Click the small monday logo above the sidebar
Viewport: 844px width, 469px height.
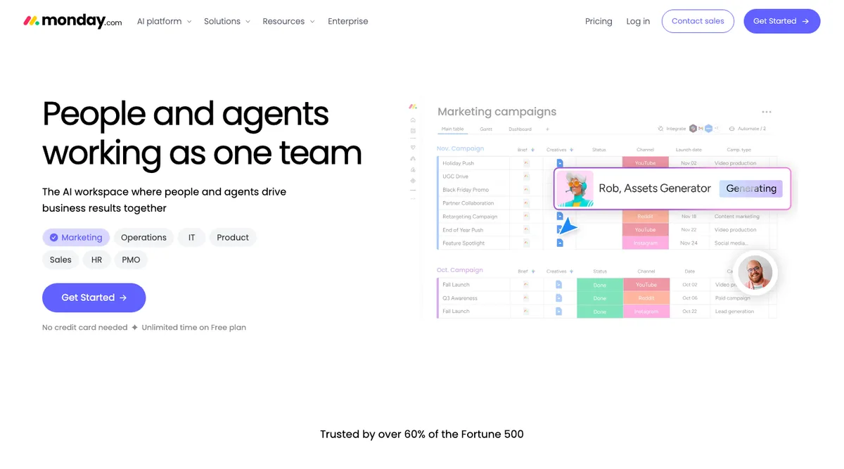(413, 107)
